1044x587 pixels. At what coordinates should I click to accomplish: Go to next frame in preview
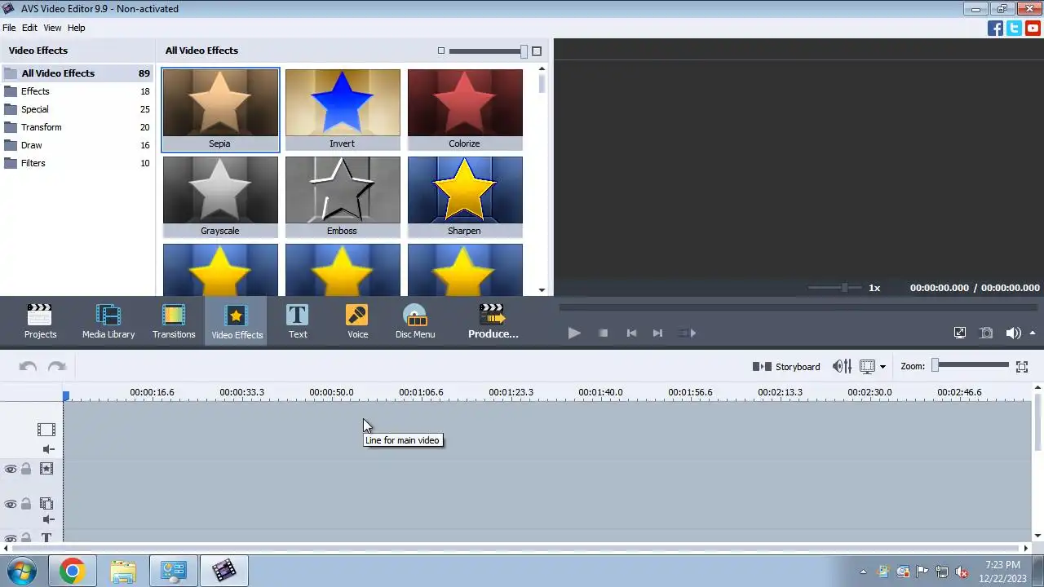click(657, 333)
